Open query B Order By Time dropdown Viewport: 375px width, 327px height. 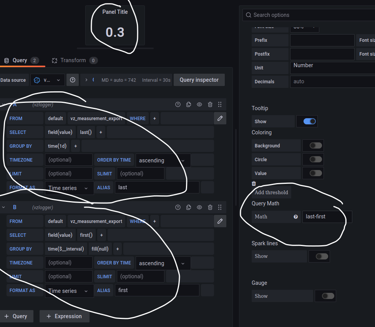point(163,263)
